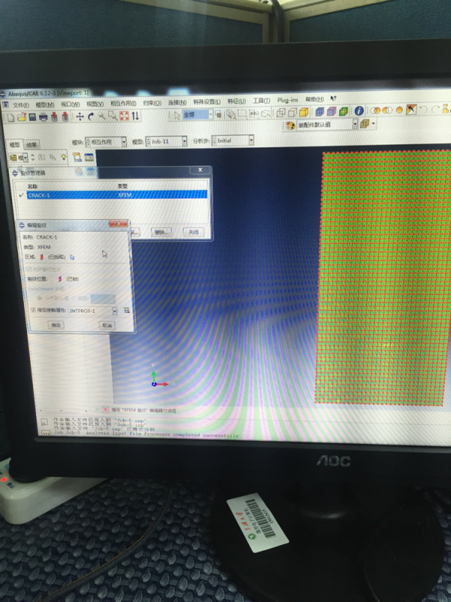451x602 pixels.
Task: Turn perspective off wireframe cube icon
Action: point(281,112)
